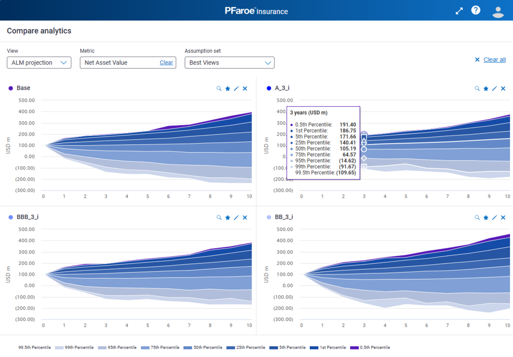Image resolution: width=513 pixels, height=357 pixels.
Task: Expand the ALM projection View dropdown
Action: click(39, 62)
